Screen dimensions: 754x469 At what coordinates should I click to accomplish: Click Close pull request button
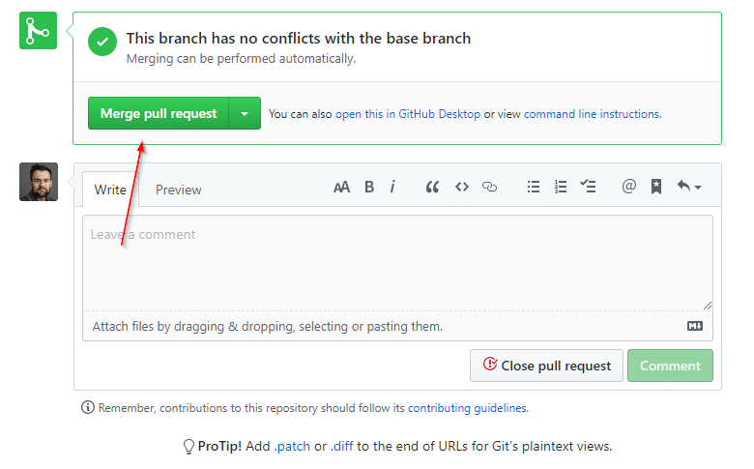(546, 366)
